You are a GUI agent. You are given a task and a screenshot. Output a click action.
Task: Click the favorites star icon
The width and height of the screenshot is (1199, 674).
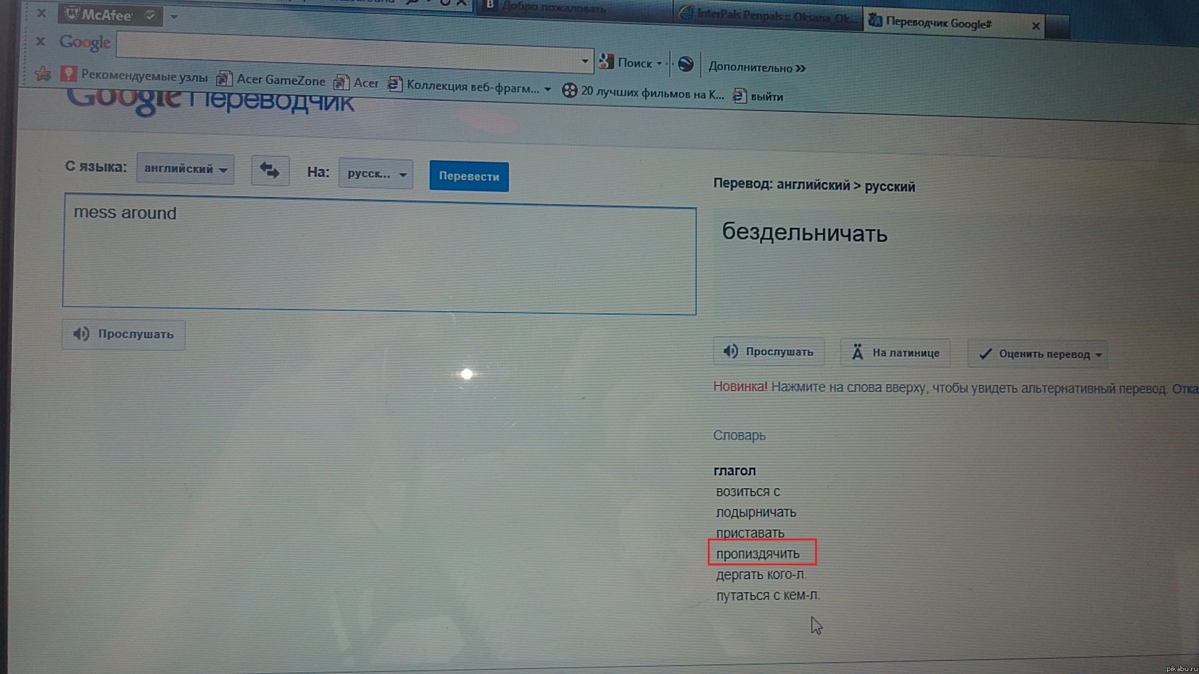[x=43, y=73]
